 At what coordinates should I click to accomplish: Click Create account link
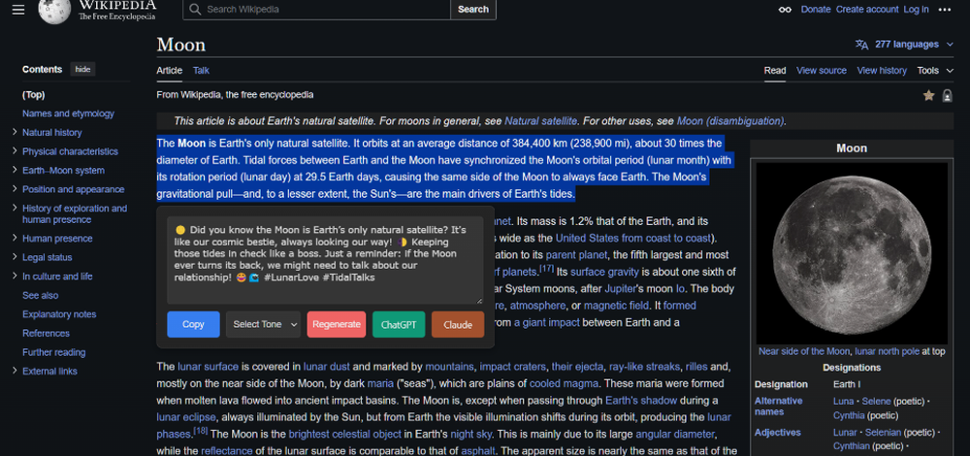(x=867, y=10)
